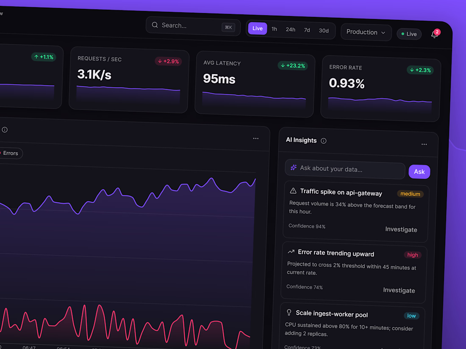Switch to the 30d time range
The height and width of the screenshot is (349, 466).
pos(324,31)
